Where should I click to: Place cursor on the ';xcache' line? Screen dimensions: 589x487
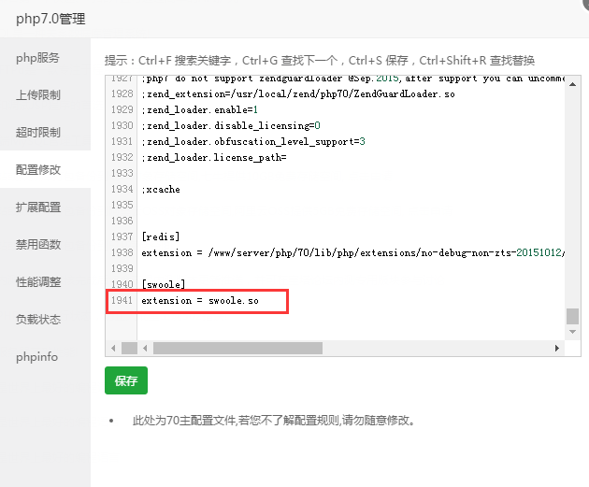(161, 190)
